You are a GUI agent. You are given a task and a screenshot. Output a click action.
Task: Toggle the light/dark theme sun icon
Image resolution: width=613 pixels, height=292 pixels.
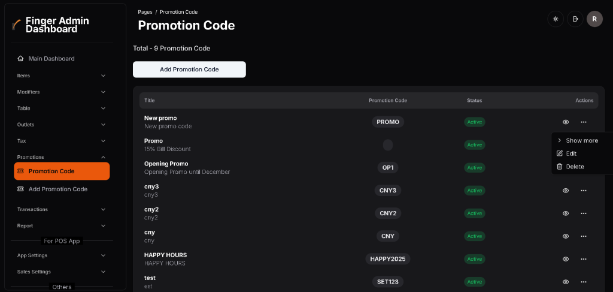coord(556,19)
